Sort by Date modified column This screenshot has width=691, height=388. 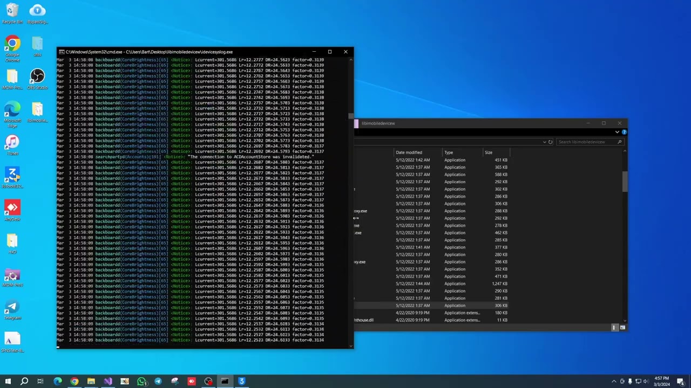point(409,153)
